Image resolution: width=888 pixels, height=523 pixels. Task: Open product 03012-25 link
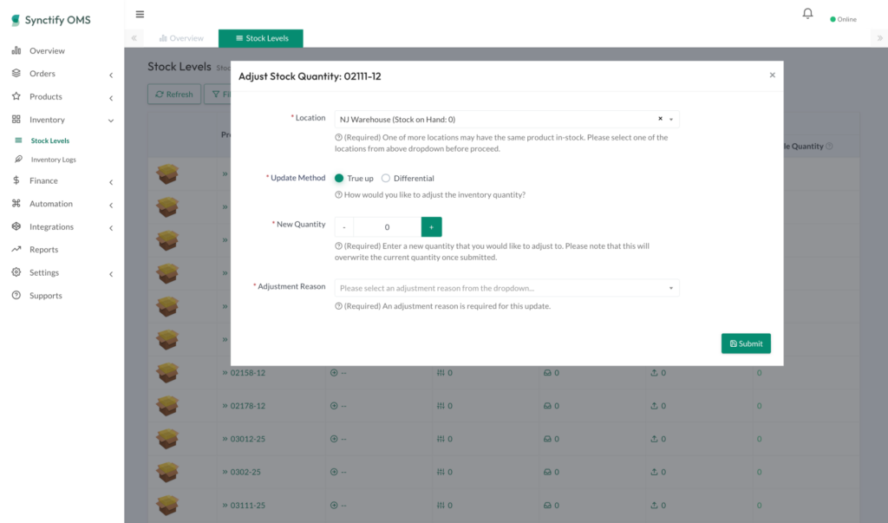pos(247,439)
